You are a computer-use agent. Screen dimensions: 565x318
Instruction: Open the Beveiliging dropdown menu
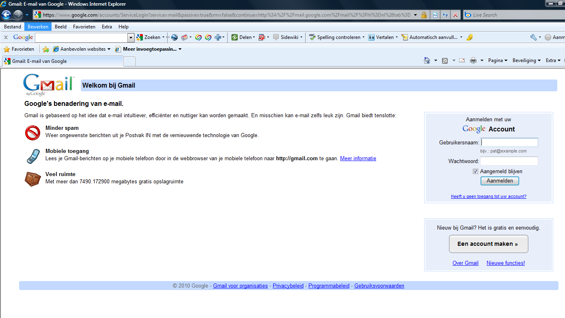click(x=526, y=60)
